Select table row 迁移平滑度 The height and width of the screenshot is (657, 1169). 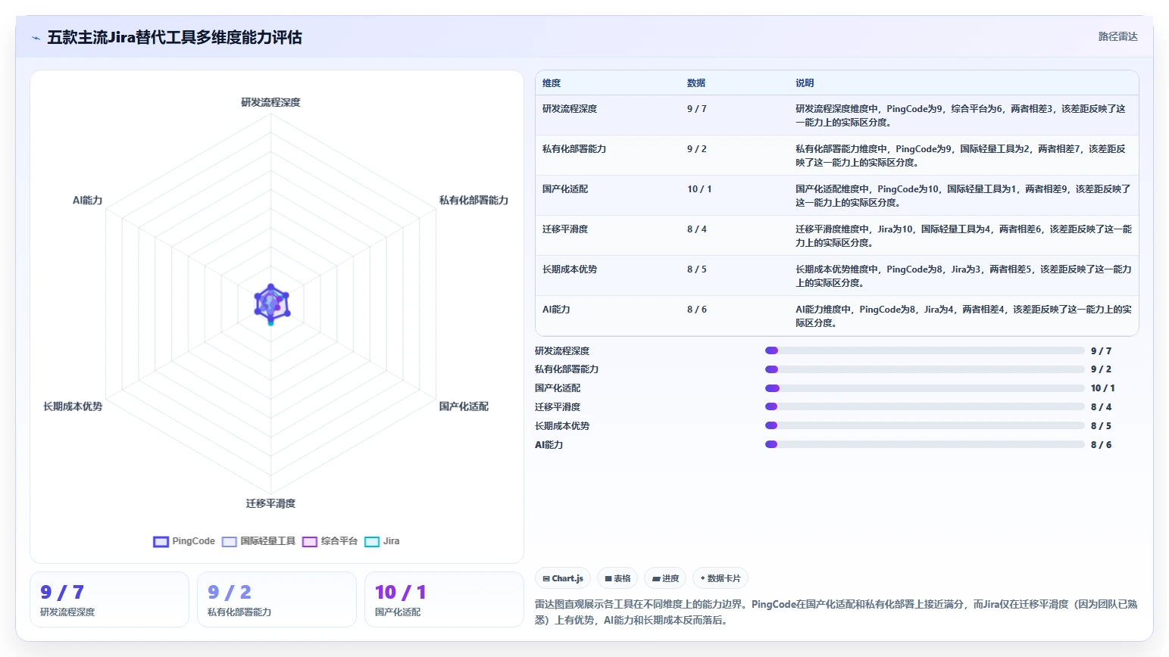836,235
